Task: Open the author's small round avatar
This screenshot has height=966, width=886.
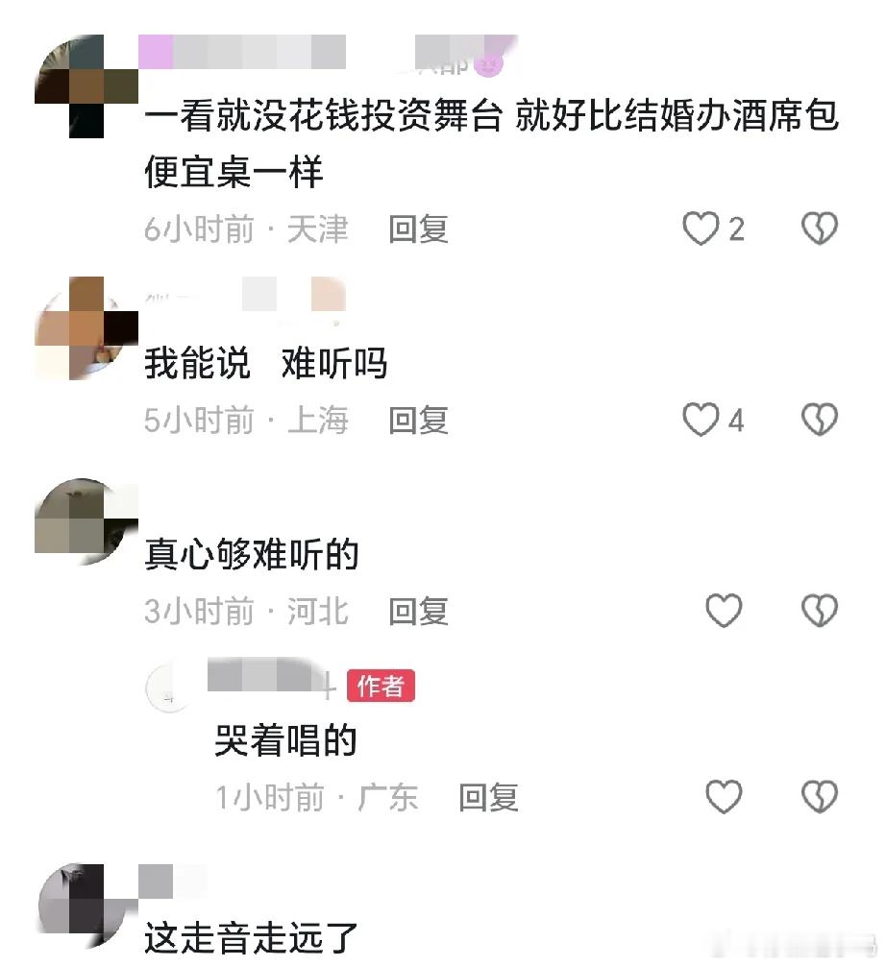Action: click(x=168, y=688)
